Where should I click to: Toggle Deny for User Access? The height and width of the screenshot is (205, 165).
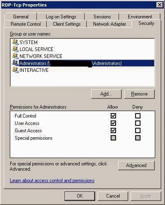[x=138, y=123]
